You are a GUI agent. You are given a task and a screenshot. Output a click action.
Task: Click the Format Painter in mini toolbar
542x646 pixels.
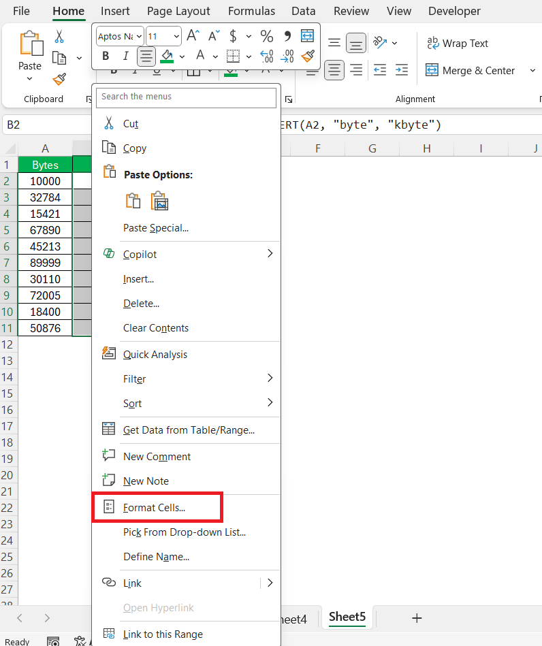pyautogui.click(x=308, y=56)
